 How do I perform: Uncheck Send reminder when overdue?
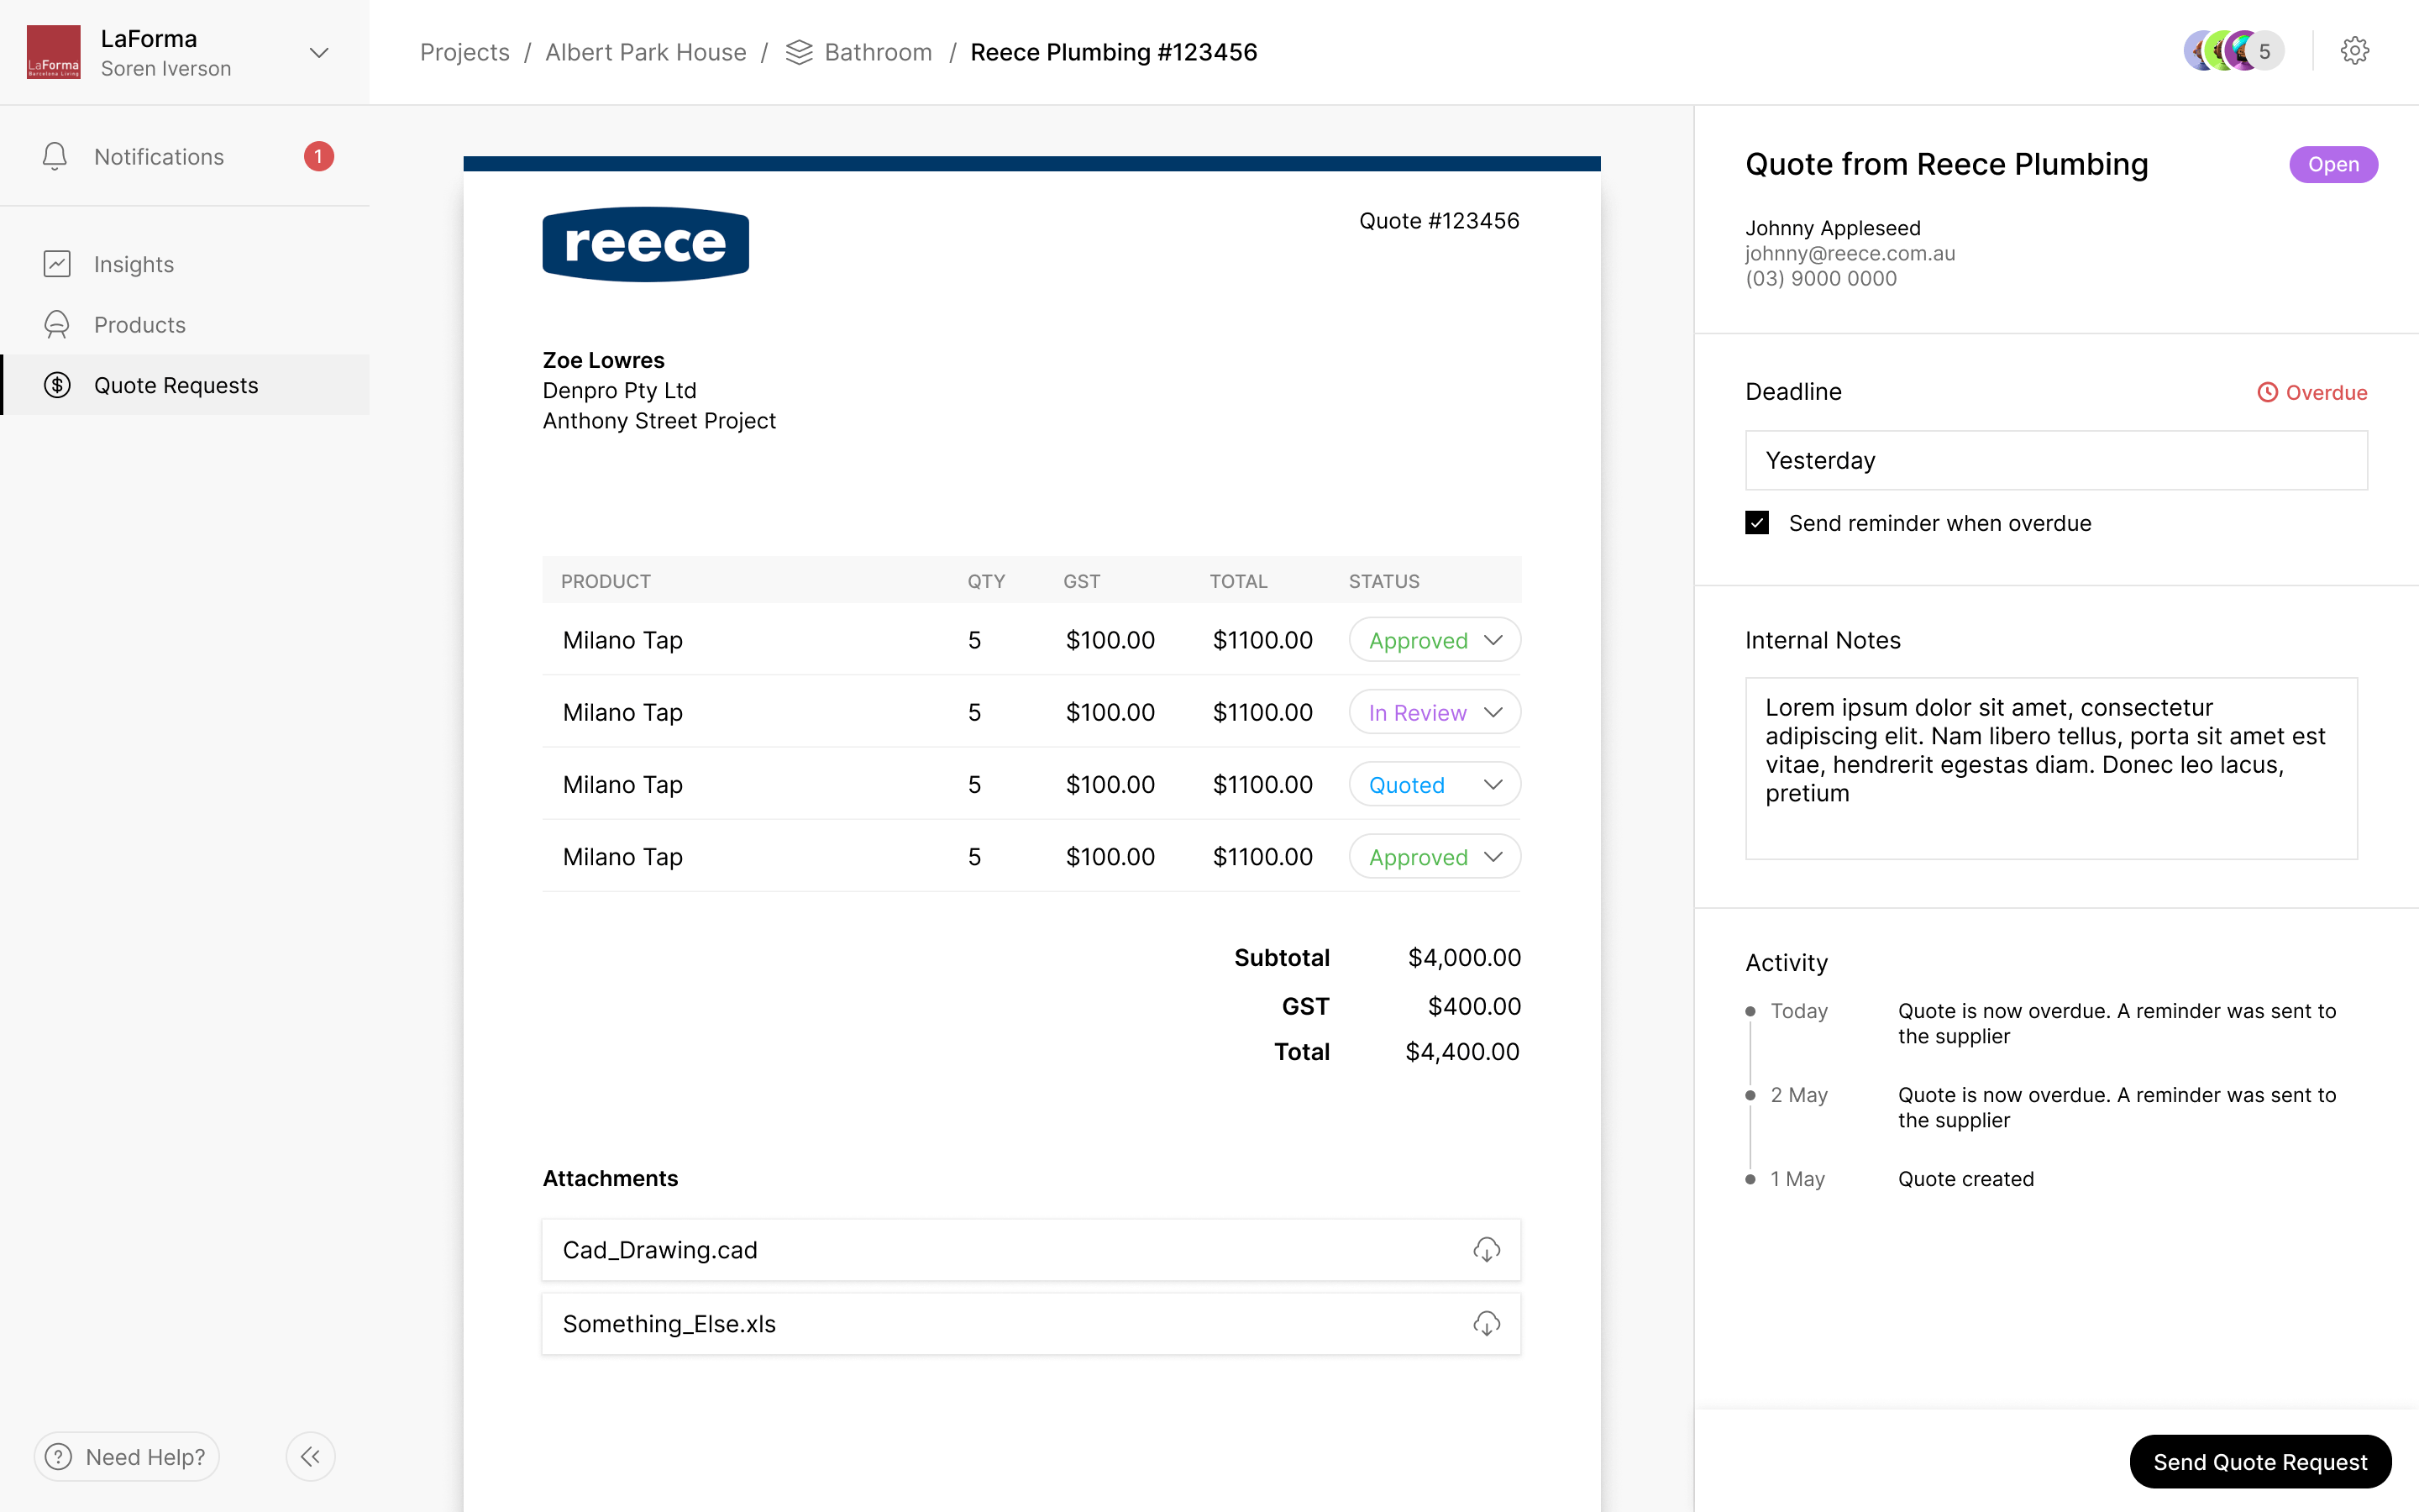coord(1757,523)
